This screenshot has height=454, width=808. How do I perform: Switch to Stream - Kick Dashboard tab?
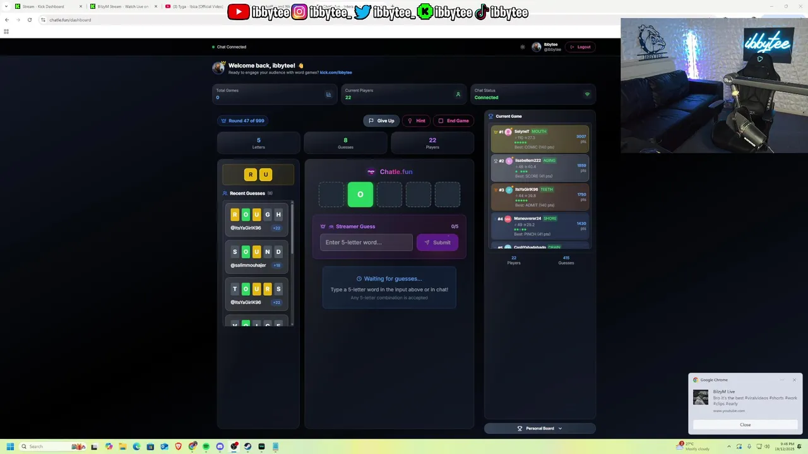(x=47, y=6)
